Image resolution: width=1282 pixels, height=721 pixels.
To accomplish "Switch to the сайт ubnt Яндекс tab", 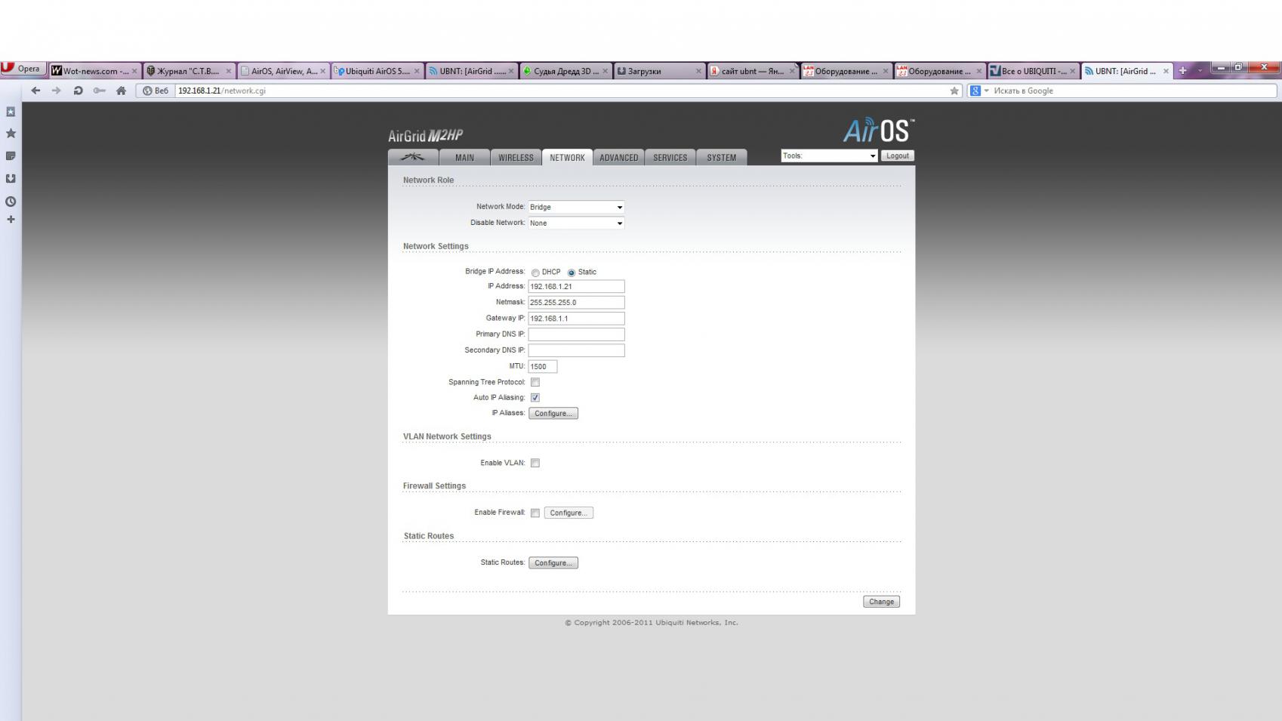I will click(753, 71).
